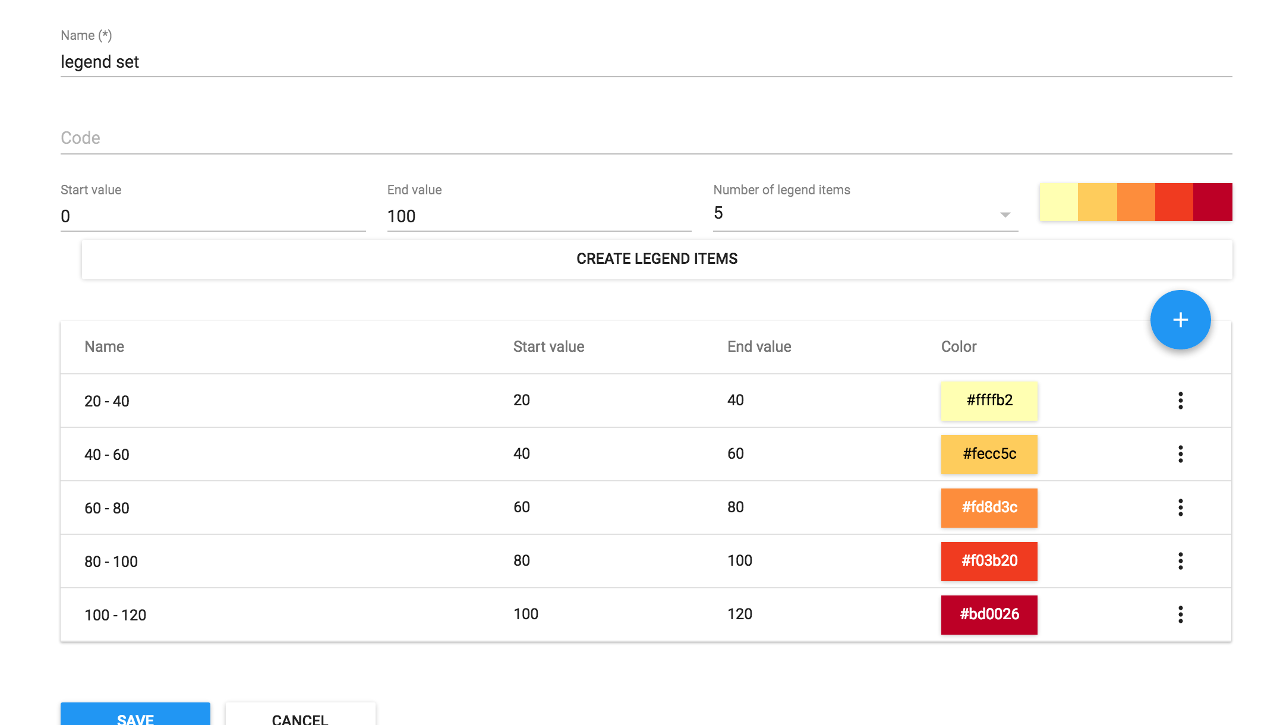This screenshot has height=725, width=1280.
Task: Open more options for 20 - 40 row
Action: coord(1180,401)
